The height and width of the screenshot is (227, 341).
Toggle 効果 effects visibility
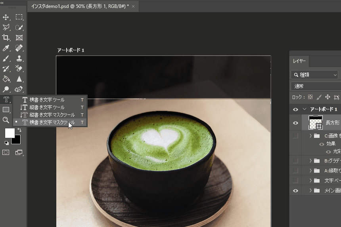point(322,144)
